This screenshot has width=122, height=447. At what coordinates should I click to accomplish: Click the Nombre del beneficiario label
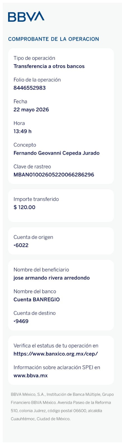click(x=41, y=270)
